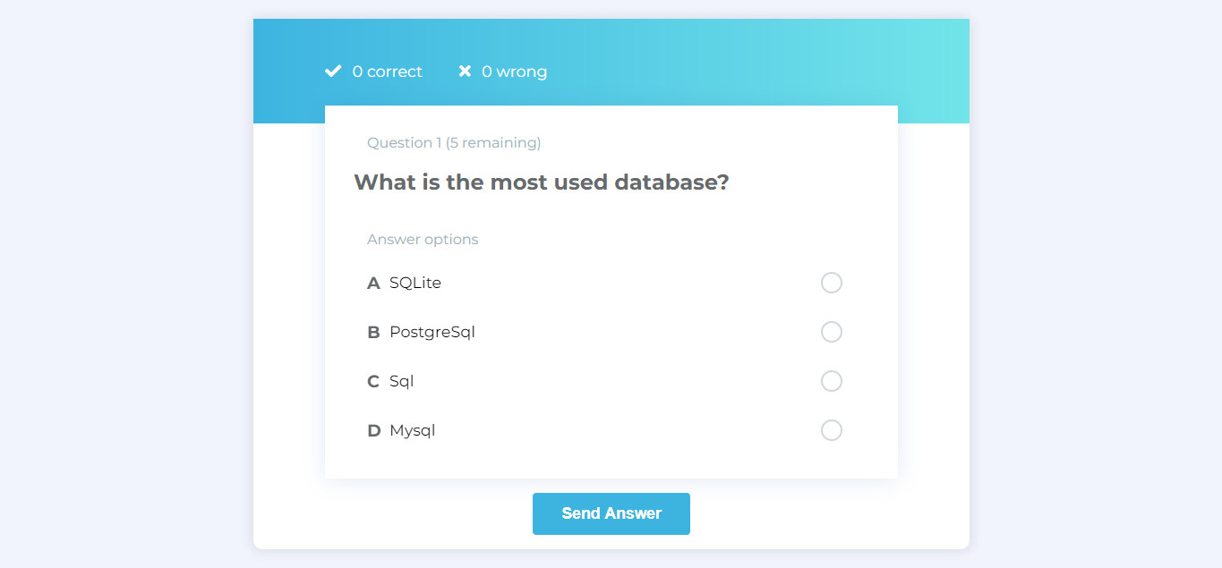Select the radio button for SQLite
1222x568 pixels.
tap(832, 283)
